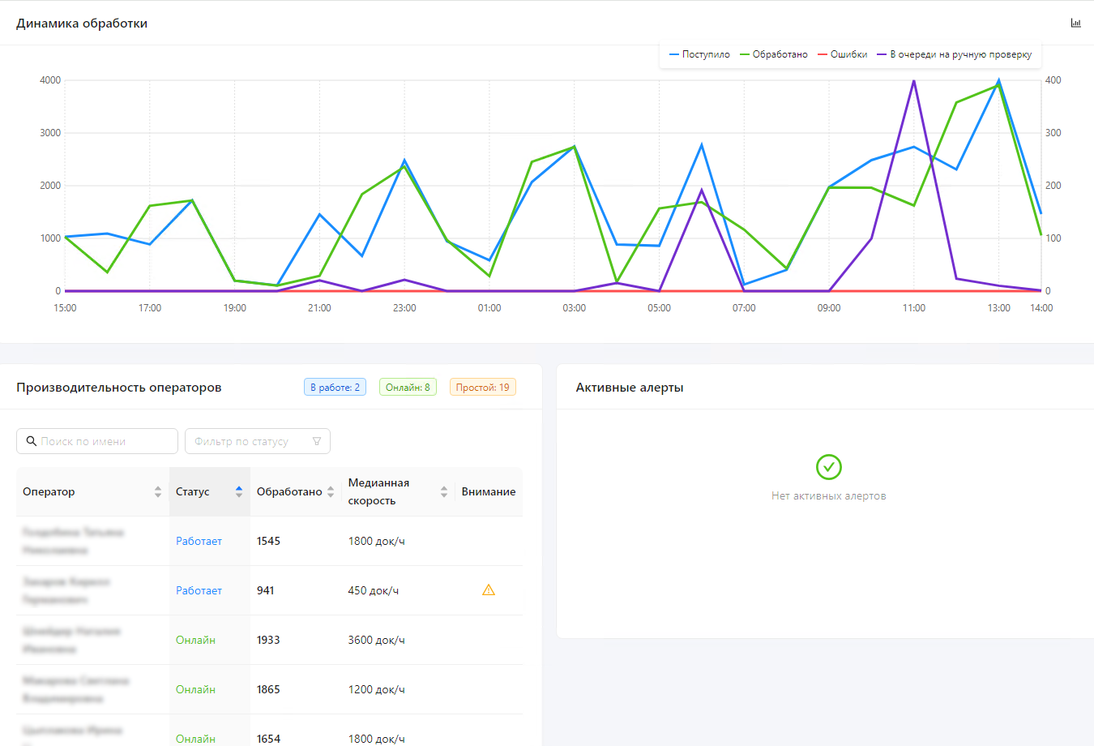The image size is (1094, 746).
Task: Select the В работе: 2 tag
Action: point(335,388)
